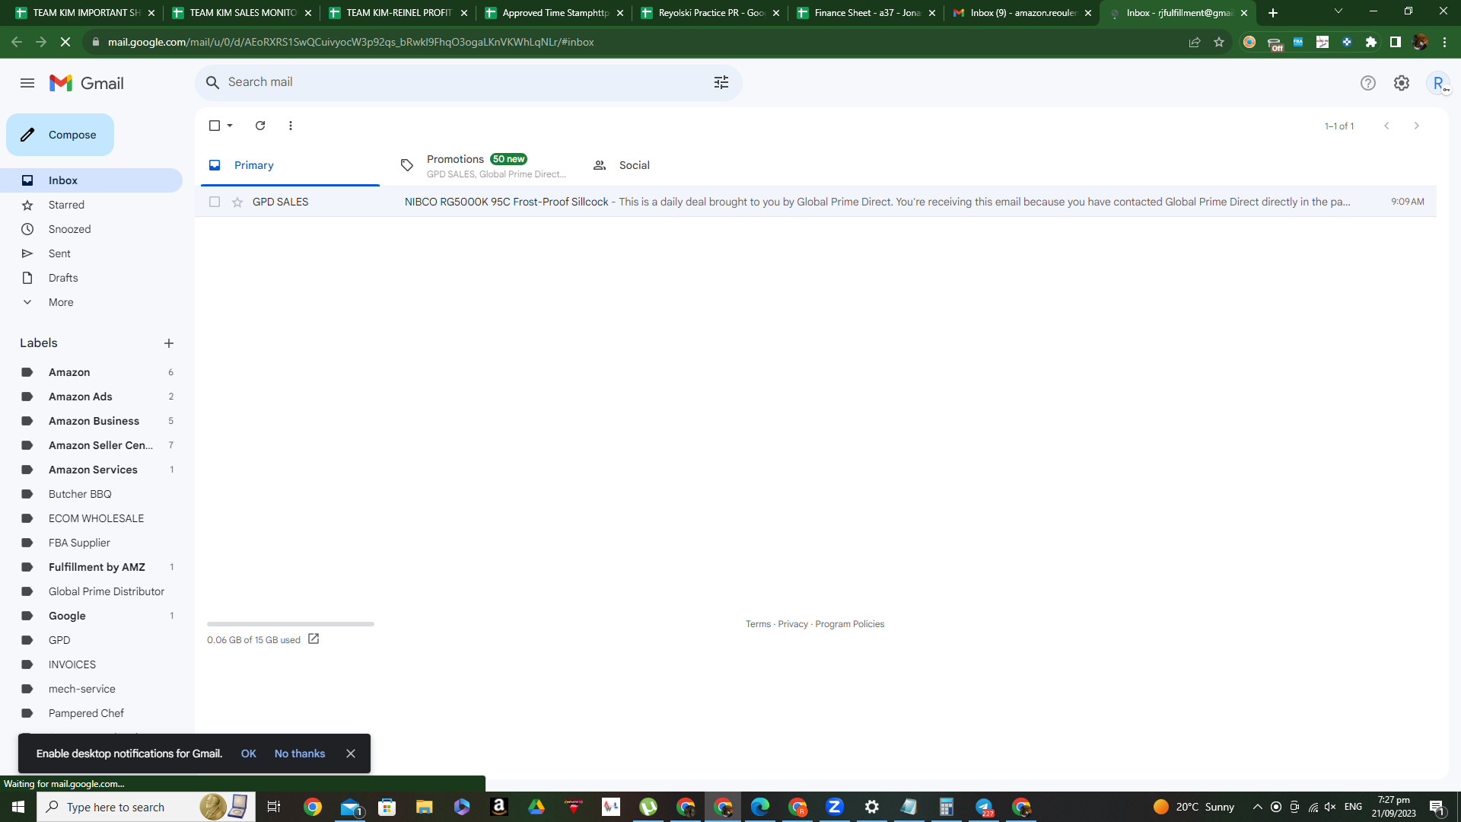
Task: Open Zoom from the taskbar
Action: click(835, 807)
